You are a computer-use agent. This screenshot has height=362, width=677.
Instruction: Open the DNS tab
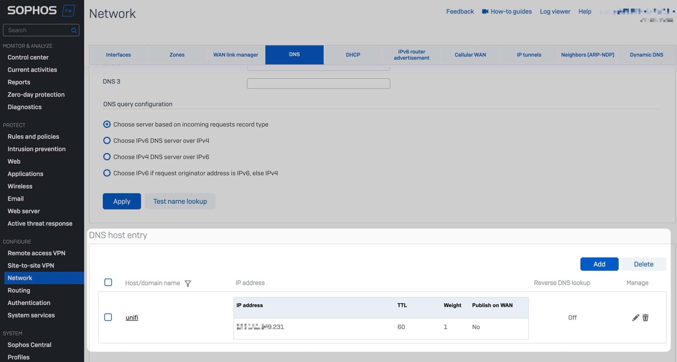(x=294, y=55)
